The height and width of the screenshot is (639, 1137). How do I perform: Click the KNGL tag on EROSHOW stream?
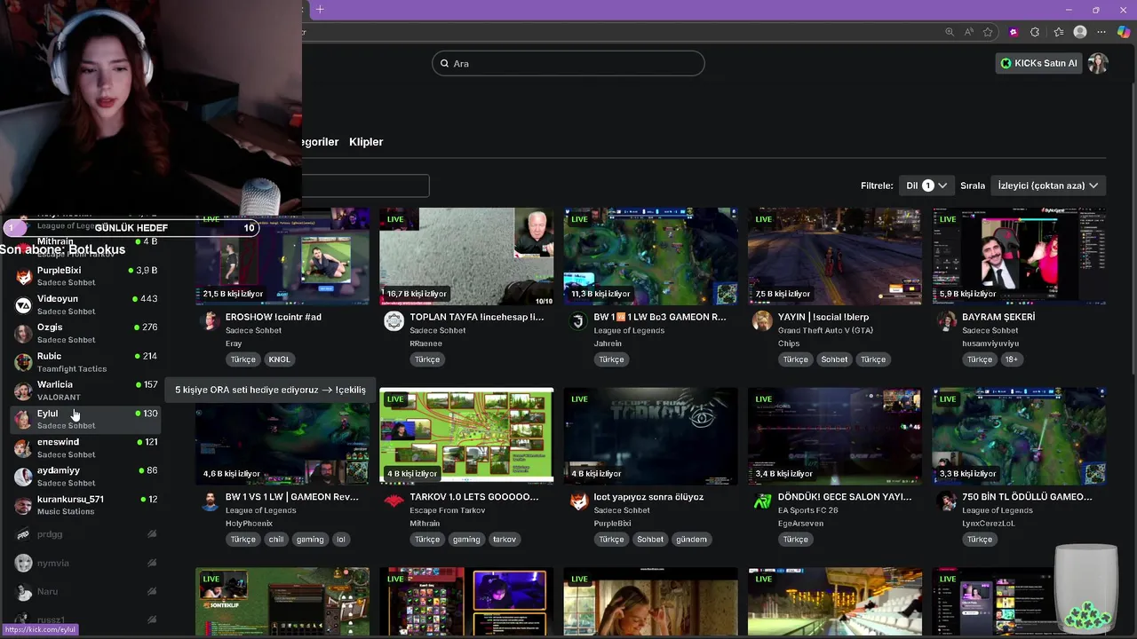point(279,359)
